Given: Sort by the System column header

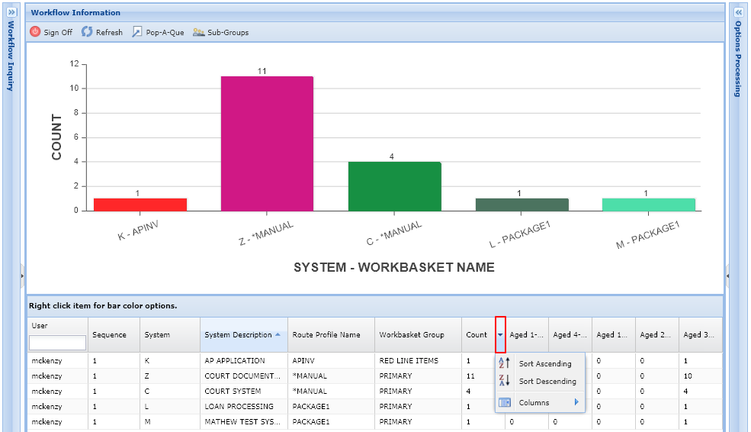Looking at the screenshot, I should 170,334.
